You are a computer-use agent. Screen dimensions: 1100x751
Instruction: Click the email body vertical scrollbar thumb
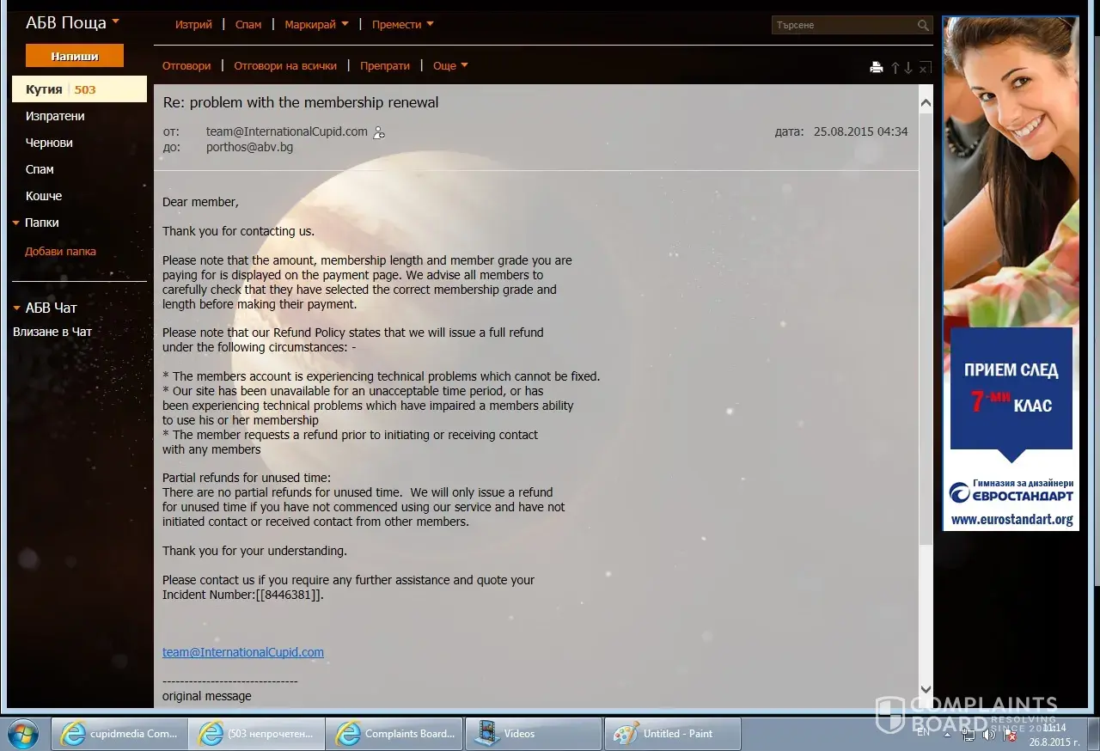tap(926, 328)
